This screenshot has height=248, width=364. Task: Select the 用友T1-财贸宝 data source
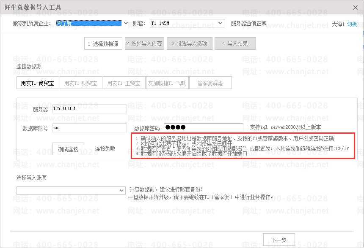[81, 83]
